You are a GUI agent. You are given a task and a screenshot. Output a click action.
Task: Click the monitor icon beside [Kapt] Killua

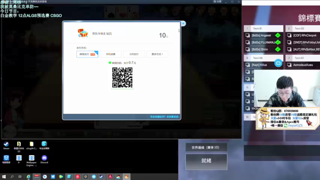point(248,65)
